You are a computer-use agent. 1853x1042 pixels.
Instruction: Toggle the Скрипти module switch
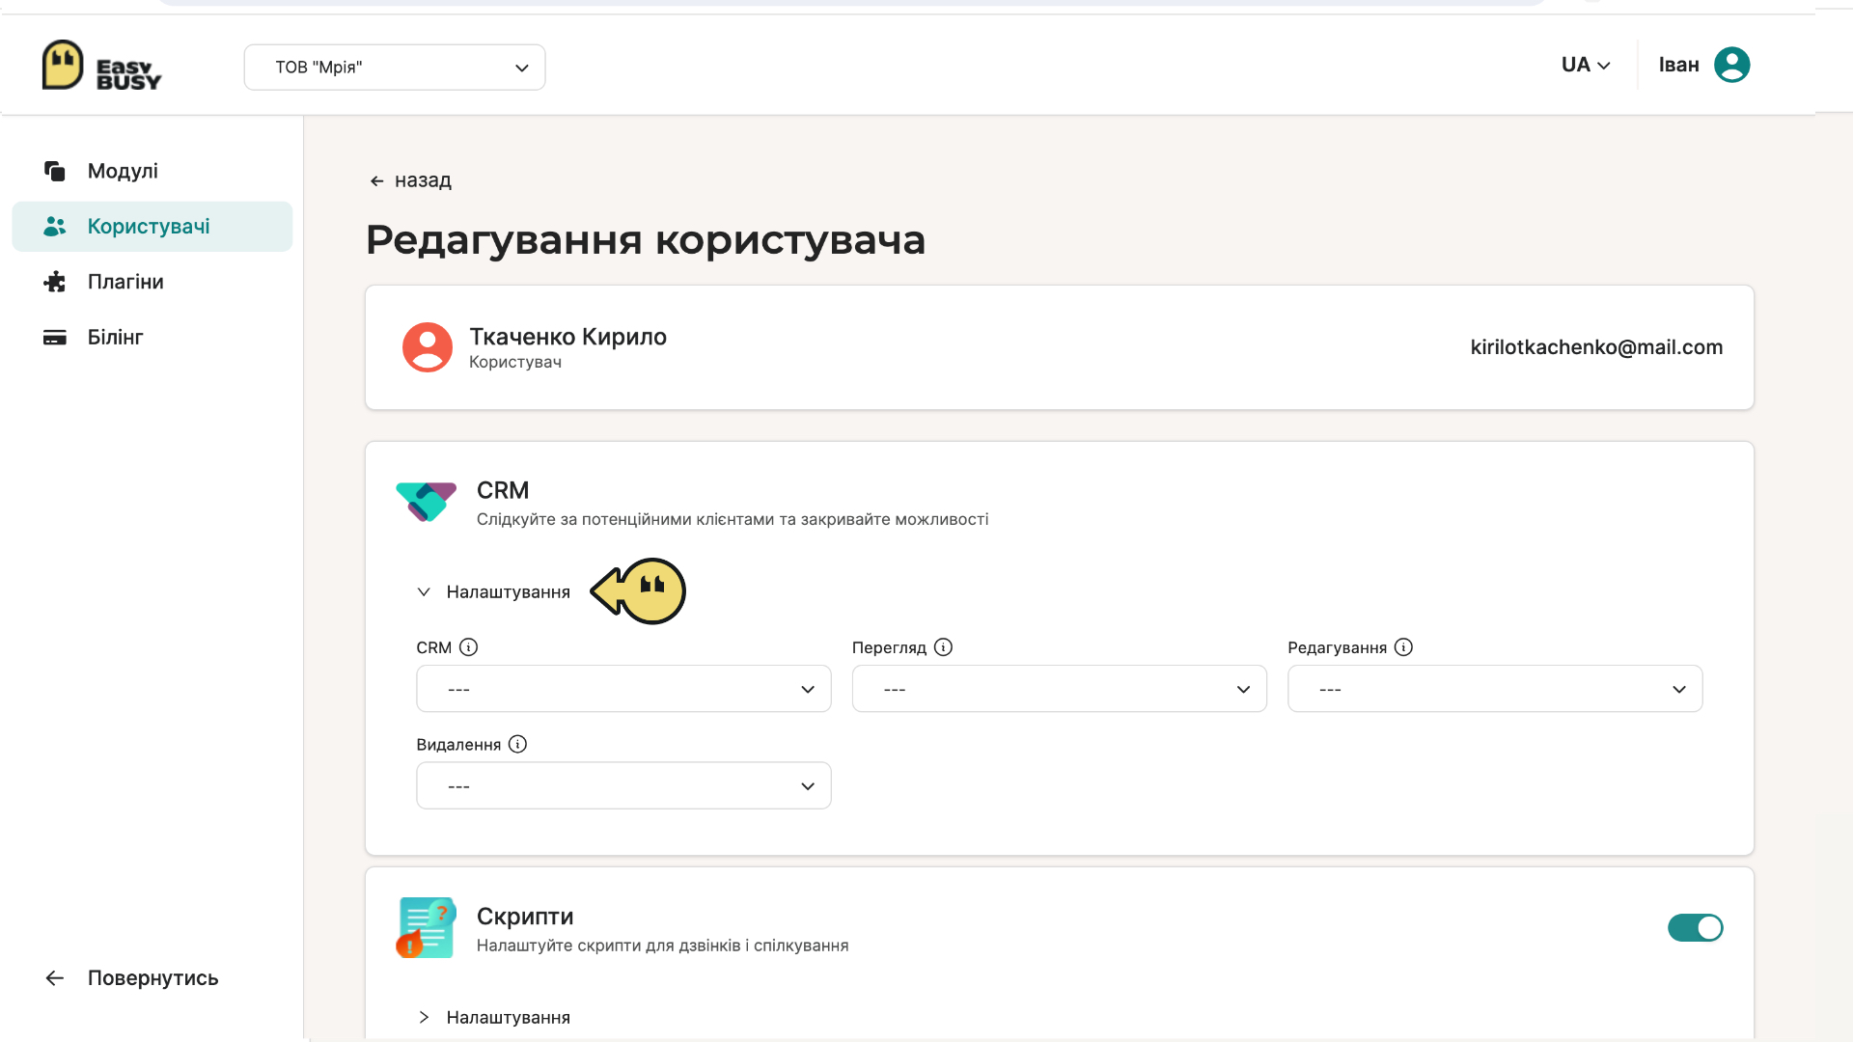point(1695,927)
